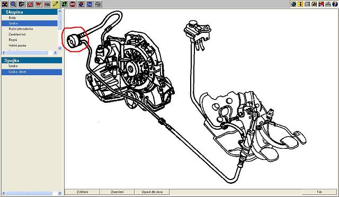The height and width of the screenshot is (197, 339).
Task: Click the red crown-shaped toolbar icon
Action: coord(39,4)
